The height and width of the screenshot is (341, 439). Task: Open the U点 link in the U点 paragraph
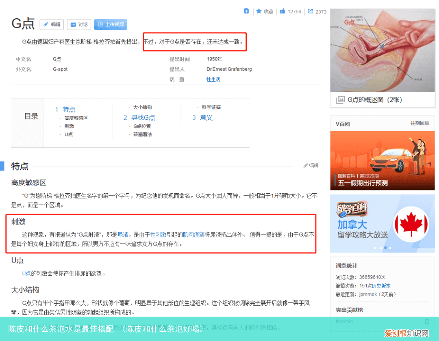click(26, 273)
